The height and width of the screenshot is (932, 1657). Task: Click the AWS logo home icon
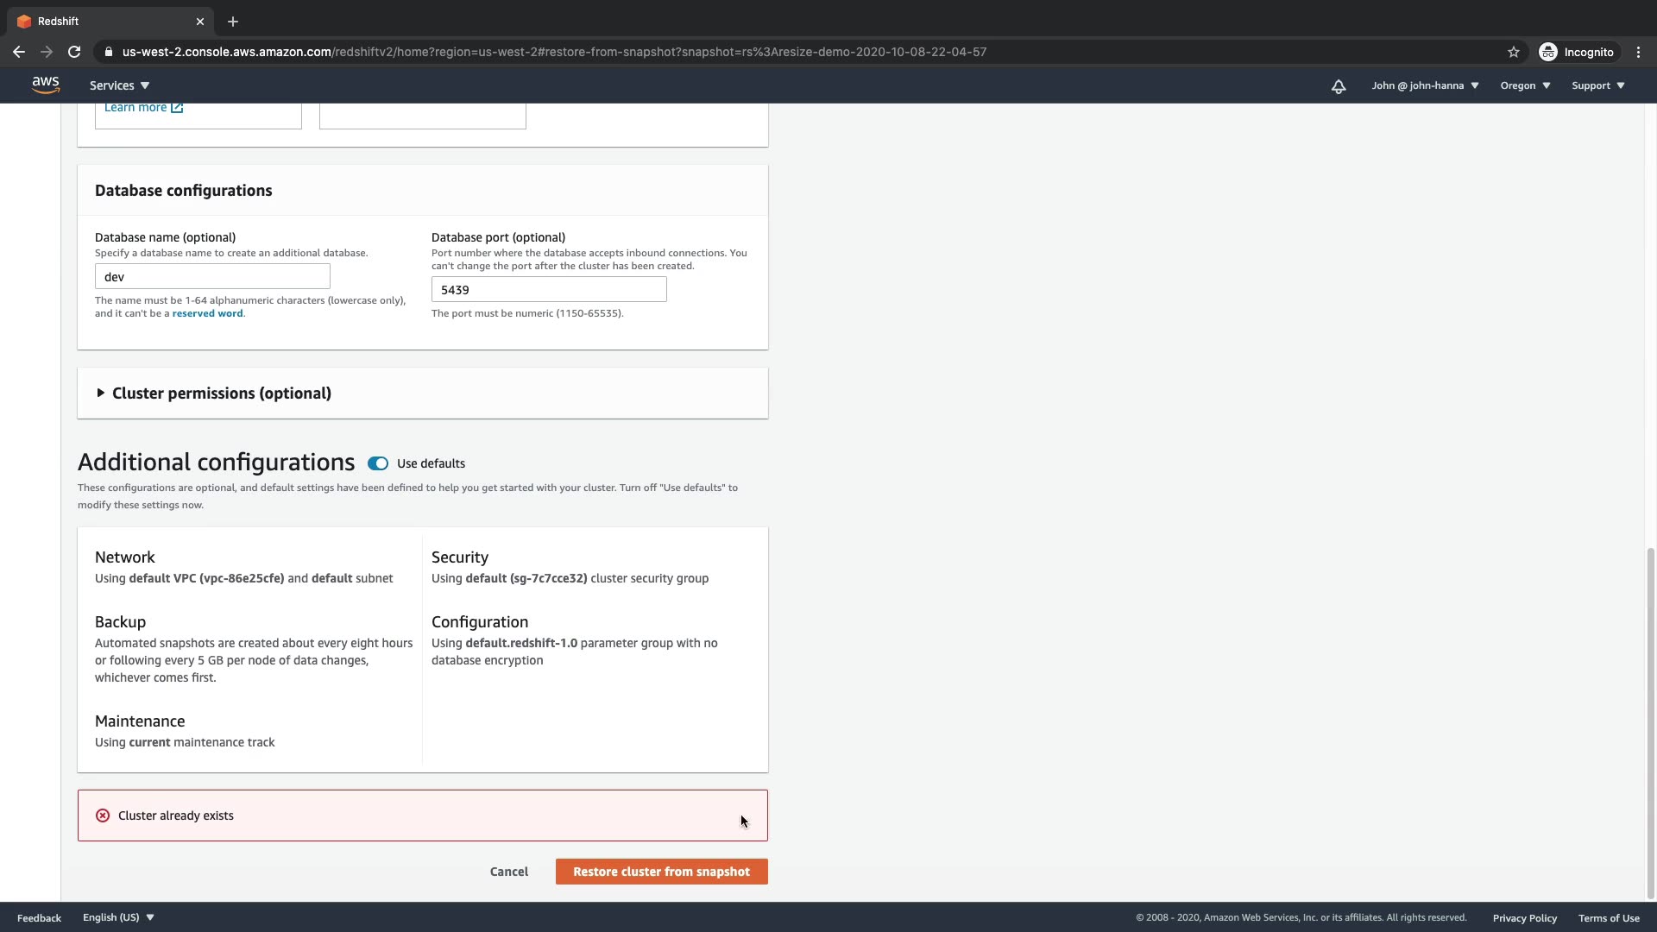(46, 85)
